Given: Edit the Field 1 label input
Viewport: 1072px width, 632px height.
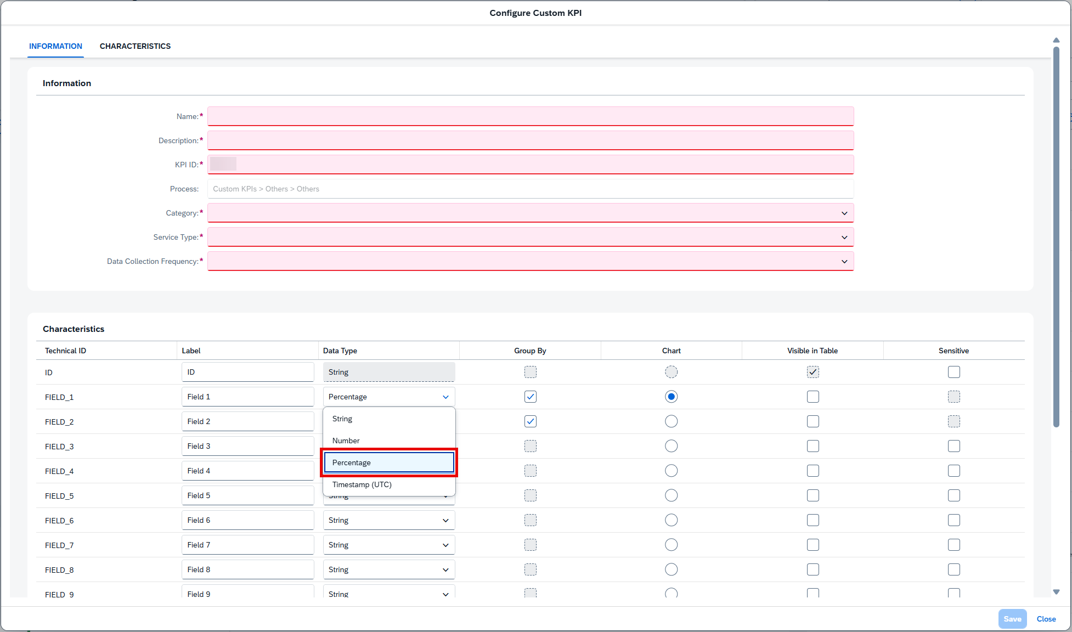Looking at the screenshot, I should (x=248, y=397).
